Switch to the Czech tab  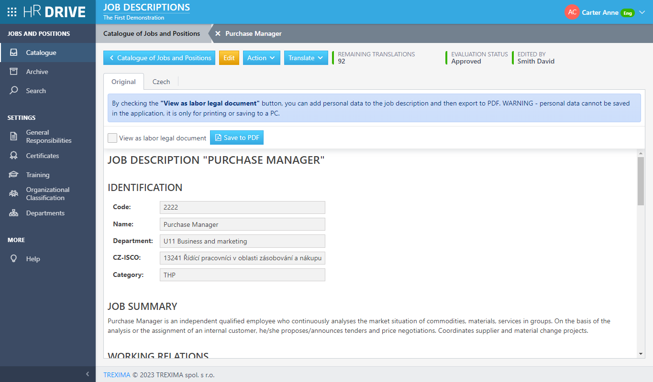tap(161, 82)
